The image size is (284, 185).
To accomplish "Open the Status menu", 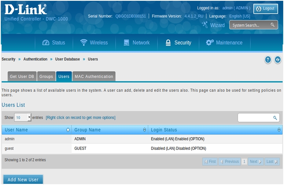I will 53,43.
